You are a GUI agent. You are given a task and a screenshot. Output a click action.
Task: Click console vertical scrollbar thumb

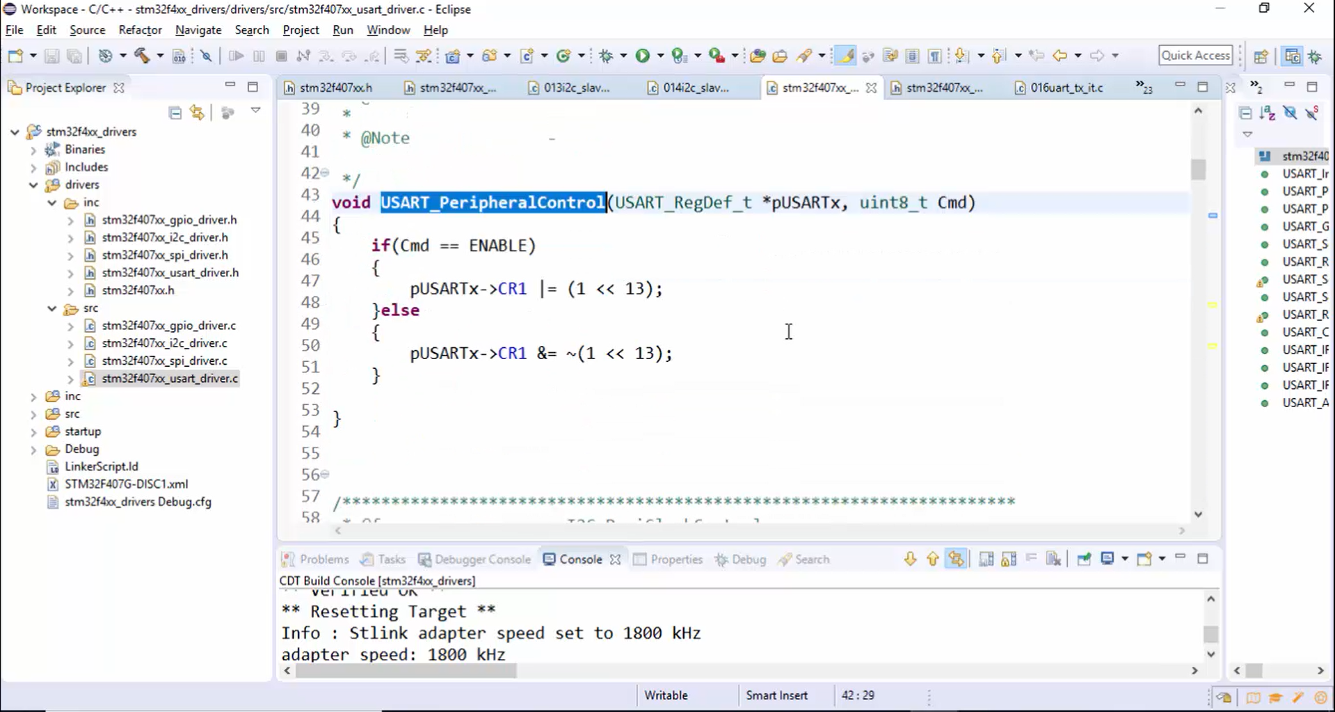coord(1210,634)
